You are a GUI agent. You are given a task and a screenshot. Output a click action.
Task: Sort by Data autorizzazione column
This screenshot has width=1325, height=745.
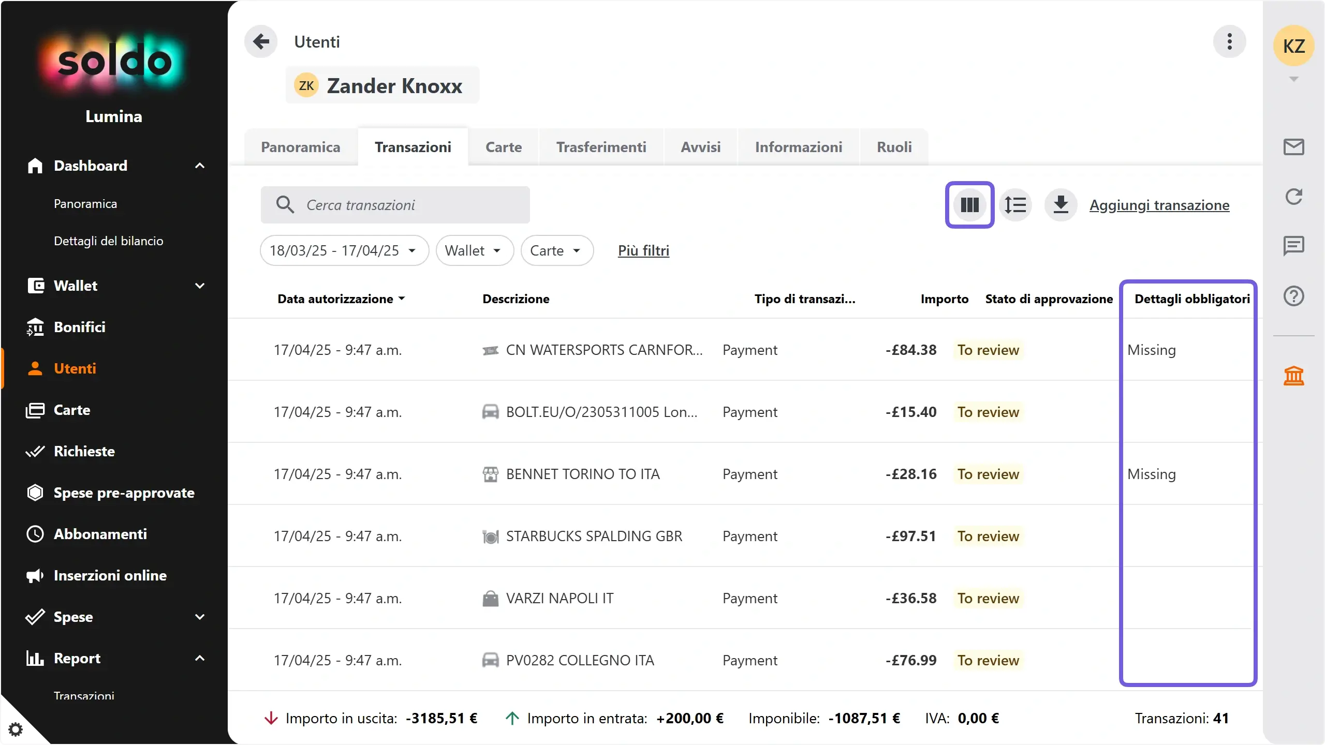tap(341, 299)
